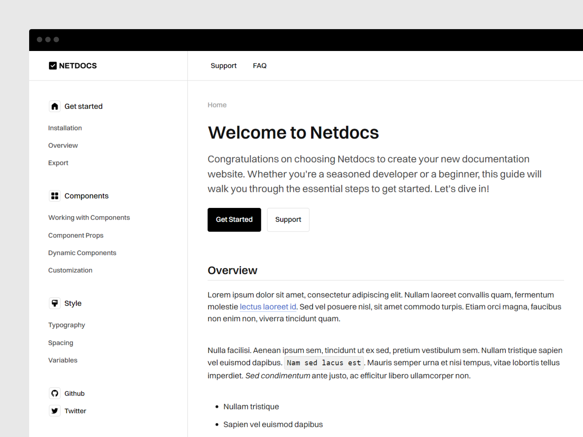The image size is (583, 437).
Task: Open the Export documentation page
Action: 58,163
